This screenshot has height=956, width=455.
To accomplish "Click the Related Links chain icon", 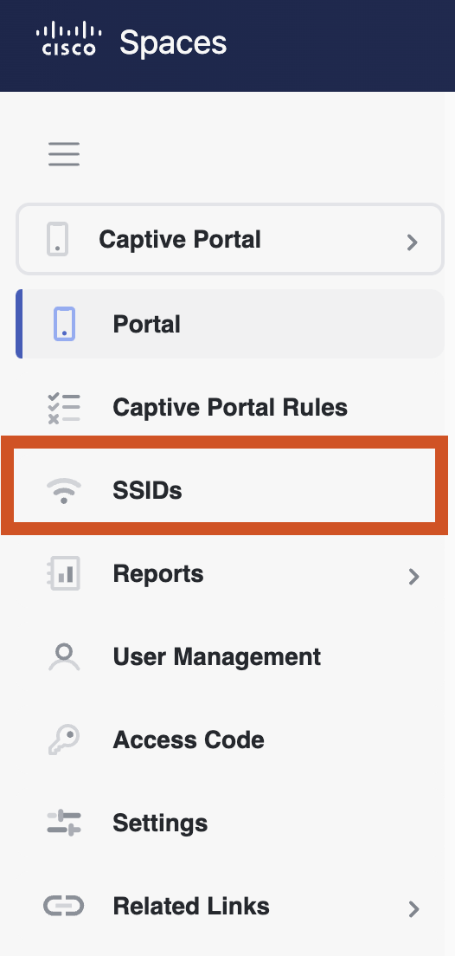I will point(64,906).
